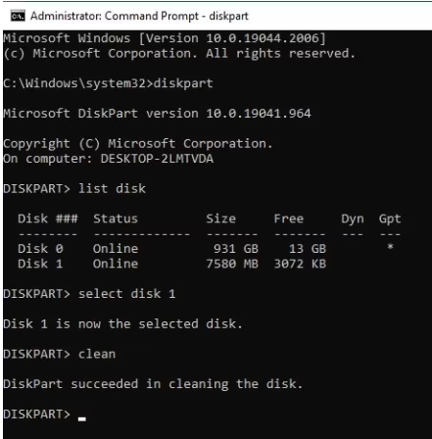Click the "Disk 1" row label
432x439 pixels.
pyautogui.click(x=40, y=264)
